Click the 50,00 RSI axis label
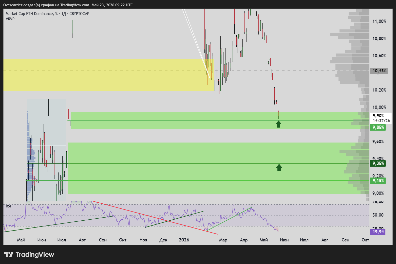396x264 pixels. coord(378,215)
